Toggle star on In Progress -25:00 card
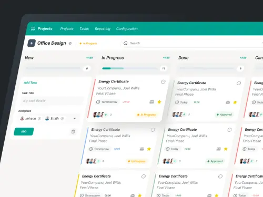The width and height of the screenshot is (263, 197). click(159, 102)
